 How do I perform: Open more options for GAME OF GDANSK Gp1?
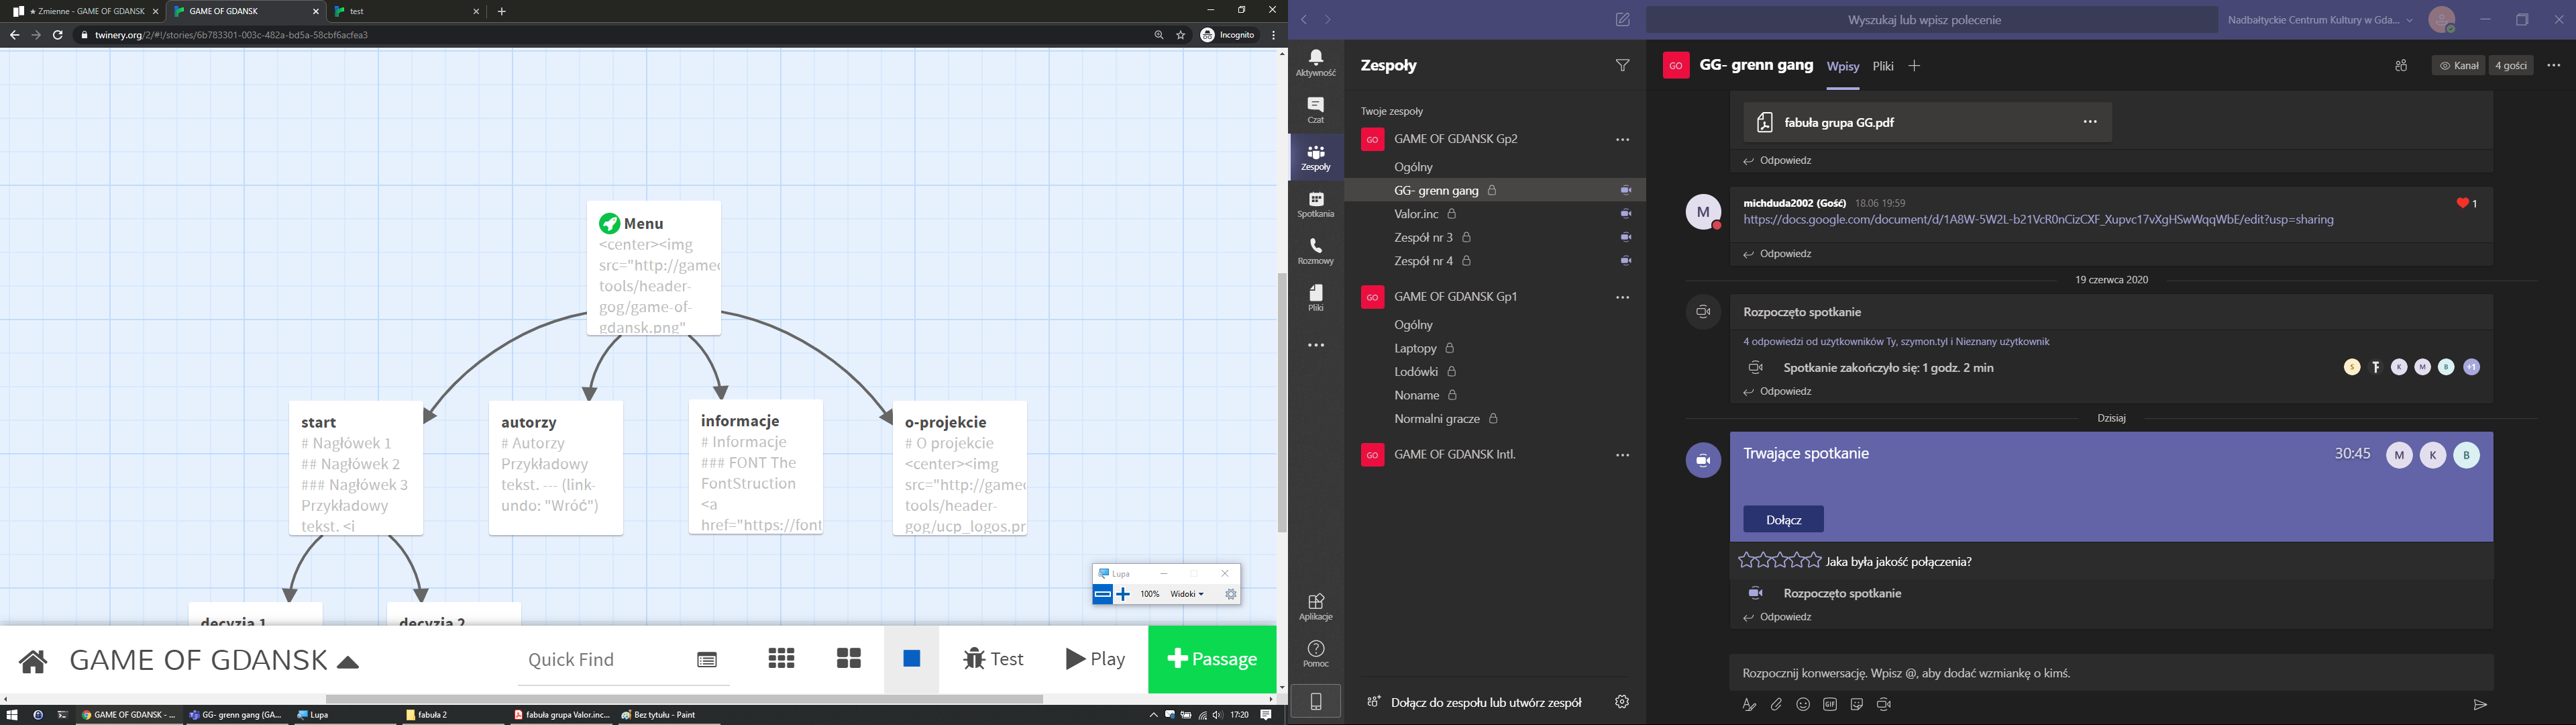point(1622,297)
